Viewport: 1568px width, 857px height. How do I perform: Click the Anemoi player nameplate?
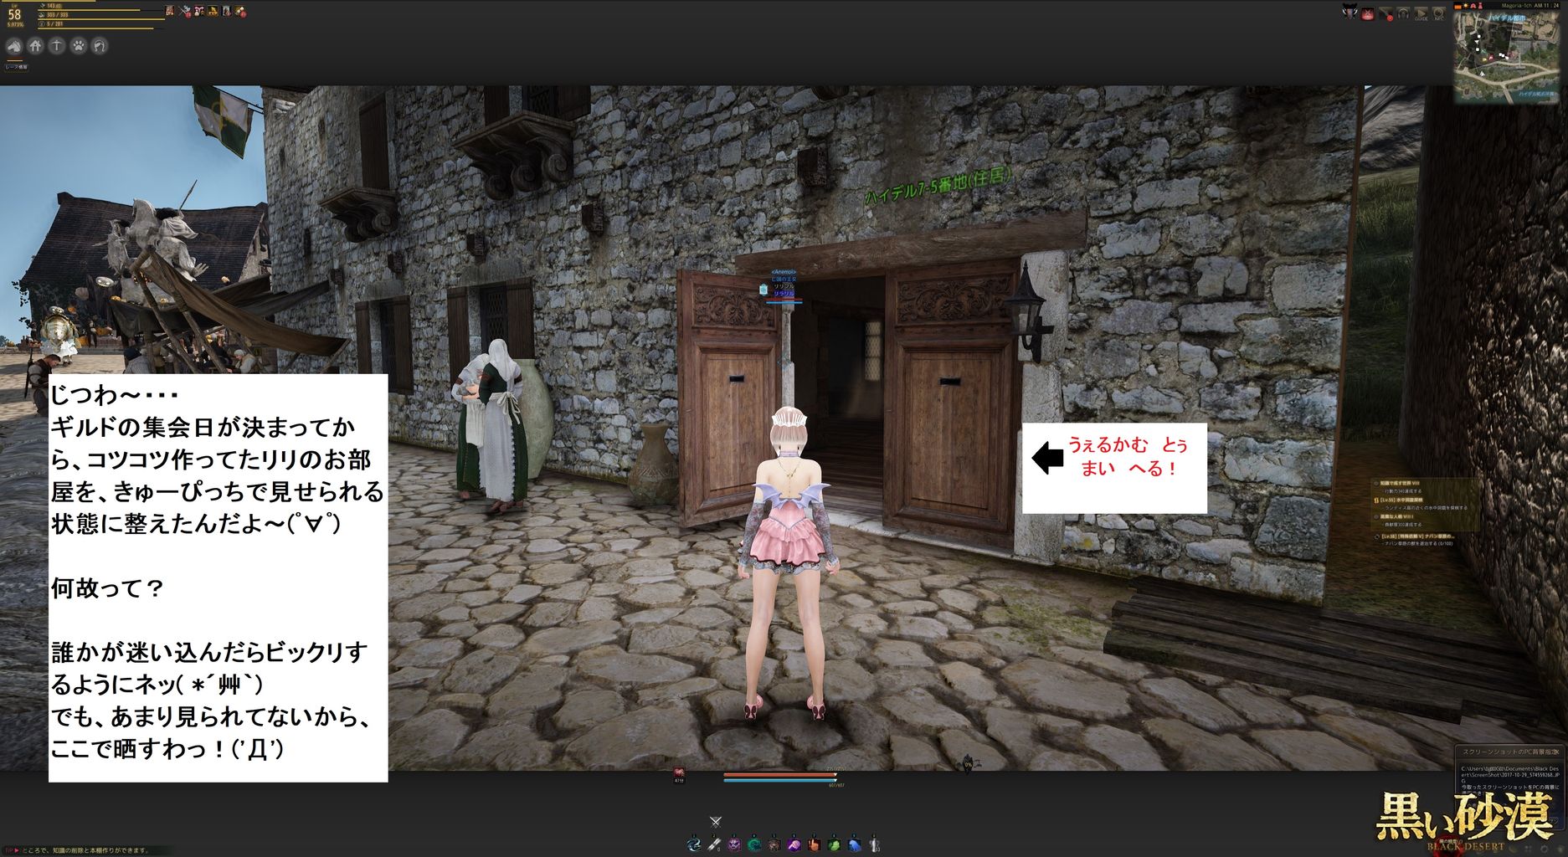[x=784, y=273]
